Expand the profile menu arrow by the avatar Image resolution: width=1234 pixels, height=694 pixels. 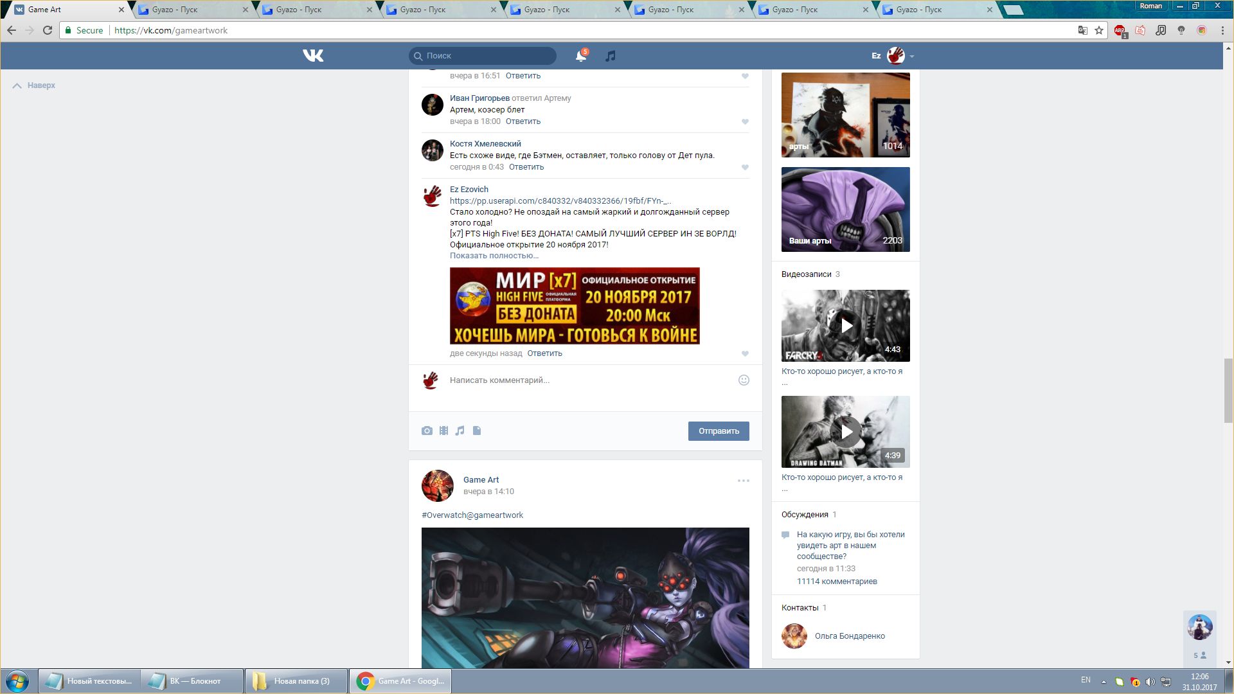(x=912, y=57)
